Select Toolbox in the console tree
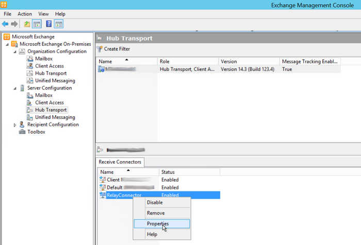The height and width of the screenshot is (245, 361). tap(37, 132)
